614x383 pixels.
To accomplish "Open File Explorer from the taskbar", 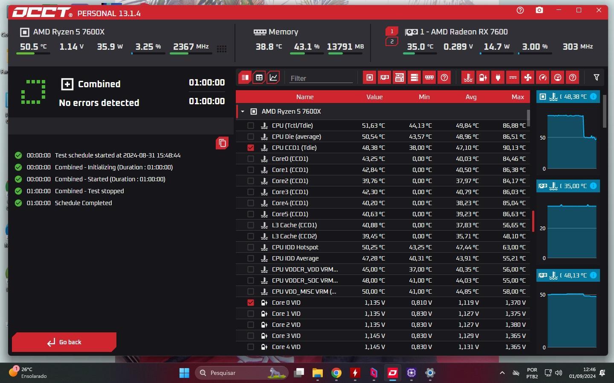I will point(318,373).
